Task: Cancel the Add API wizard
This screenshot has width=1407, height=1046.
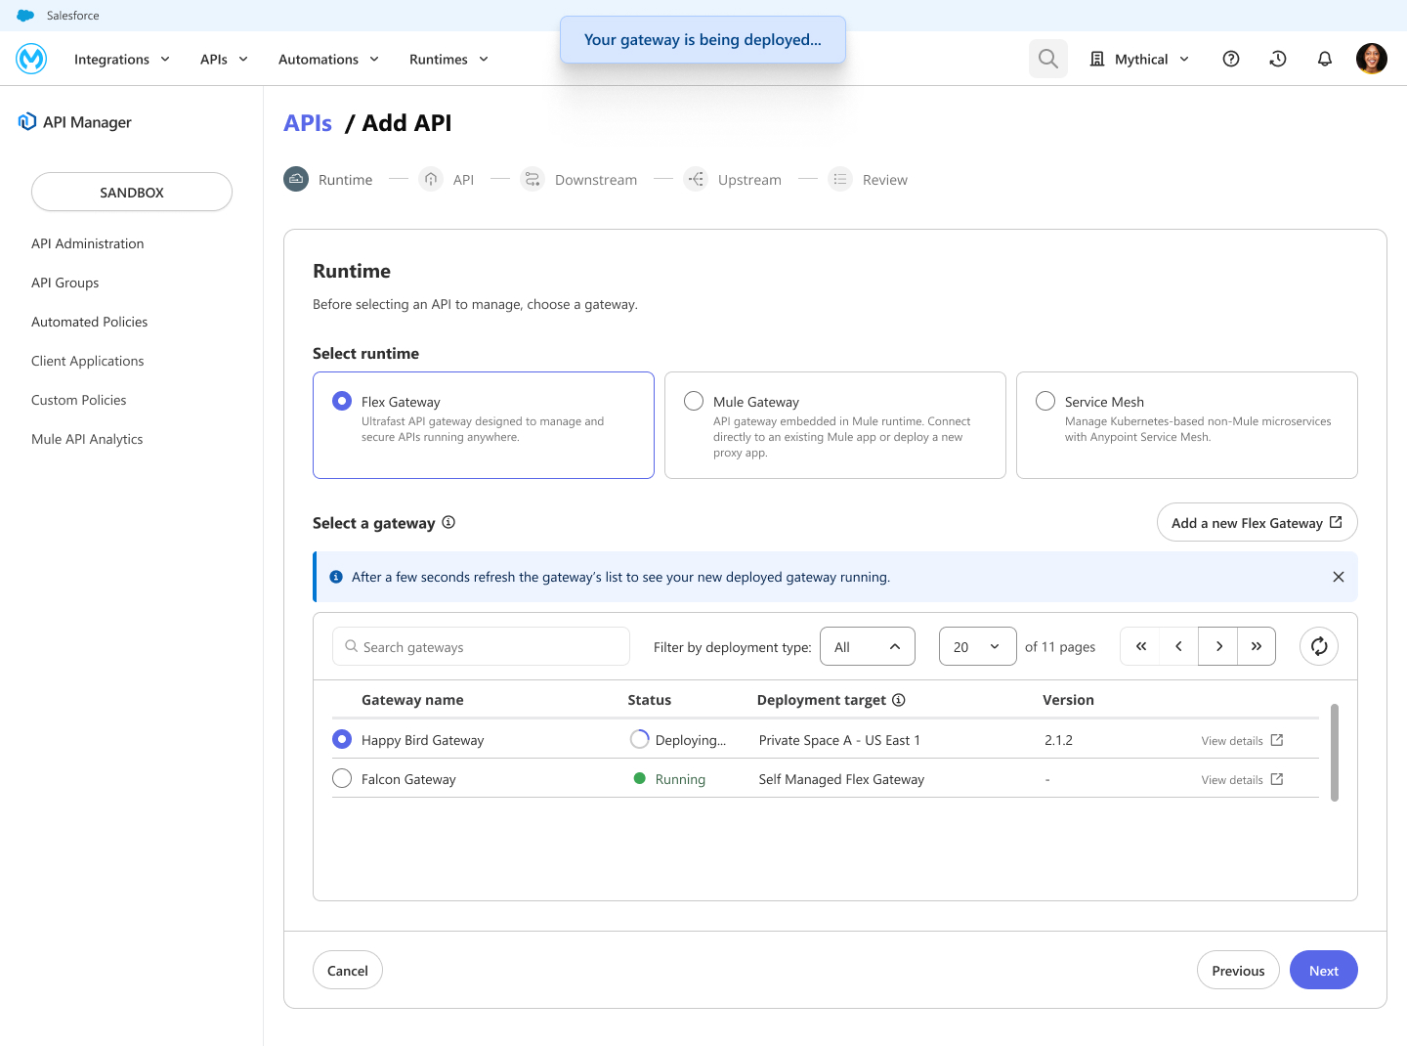Action: click(348, 970)
